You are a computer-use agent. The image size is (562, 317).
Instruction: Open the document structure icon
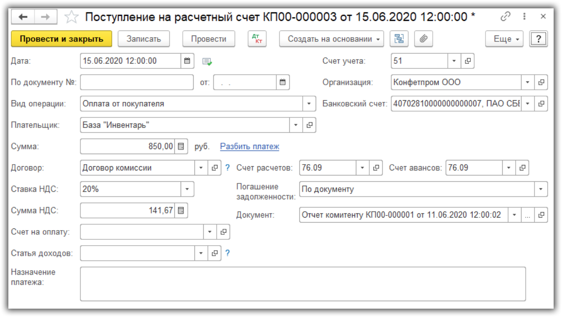tap(399, 39)
